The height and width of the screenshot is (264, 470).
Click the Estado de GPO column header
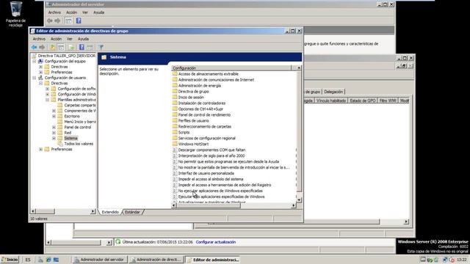362,100
